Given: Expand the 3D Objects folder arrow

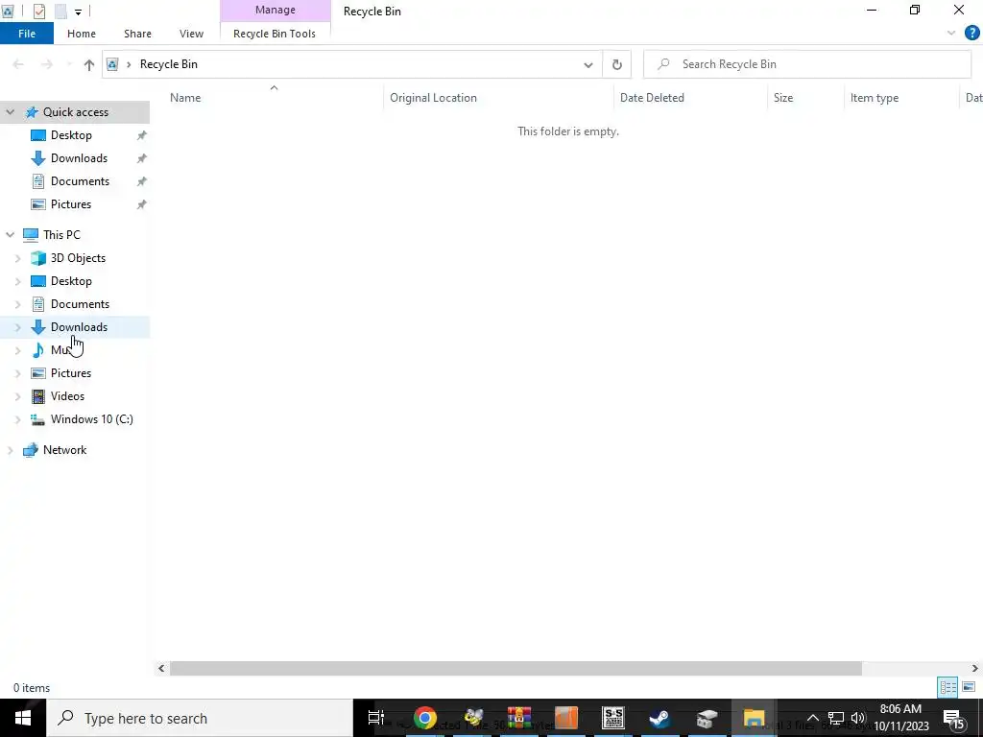Looking at the screenshot, I should tap(17, 258).
